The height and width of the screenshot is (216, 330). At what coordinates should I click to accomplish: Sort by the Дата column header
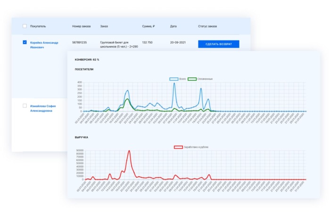(x=173, y=26)
